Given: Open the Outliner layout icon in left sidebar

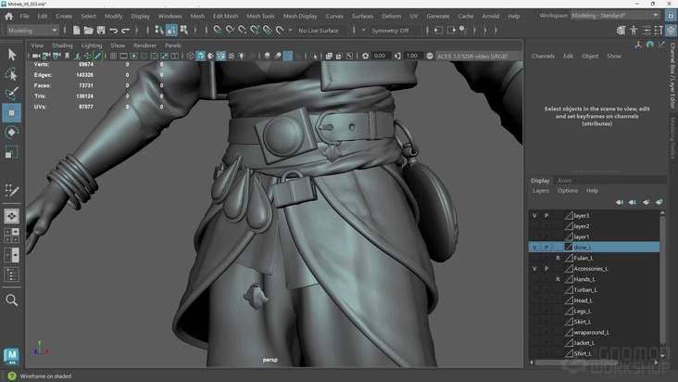Looking at the screenshot, I should (x=12, y=274).
